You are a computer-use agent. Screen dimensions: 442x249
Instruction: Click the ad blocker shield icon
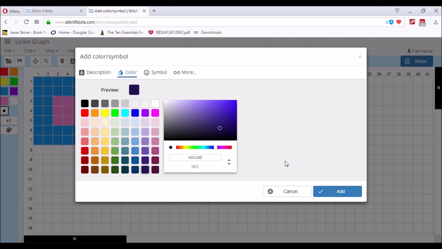click(391, 22)
